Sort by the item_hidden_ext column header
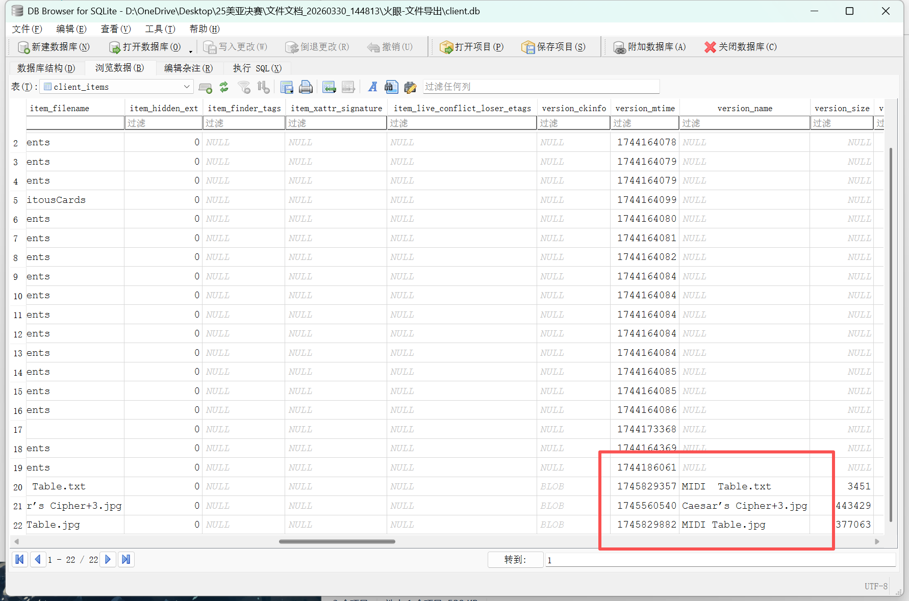The image size is (909, 601). (x=164, y=108)
